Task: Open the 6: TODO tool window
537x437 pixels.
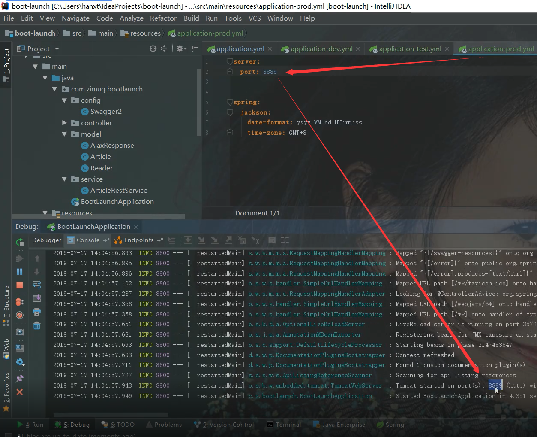Action: (x=118, y=425)
